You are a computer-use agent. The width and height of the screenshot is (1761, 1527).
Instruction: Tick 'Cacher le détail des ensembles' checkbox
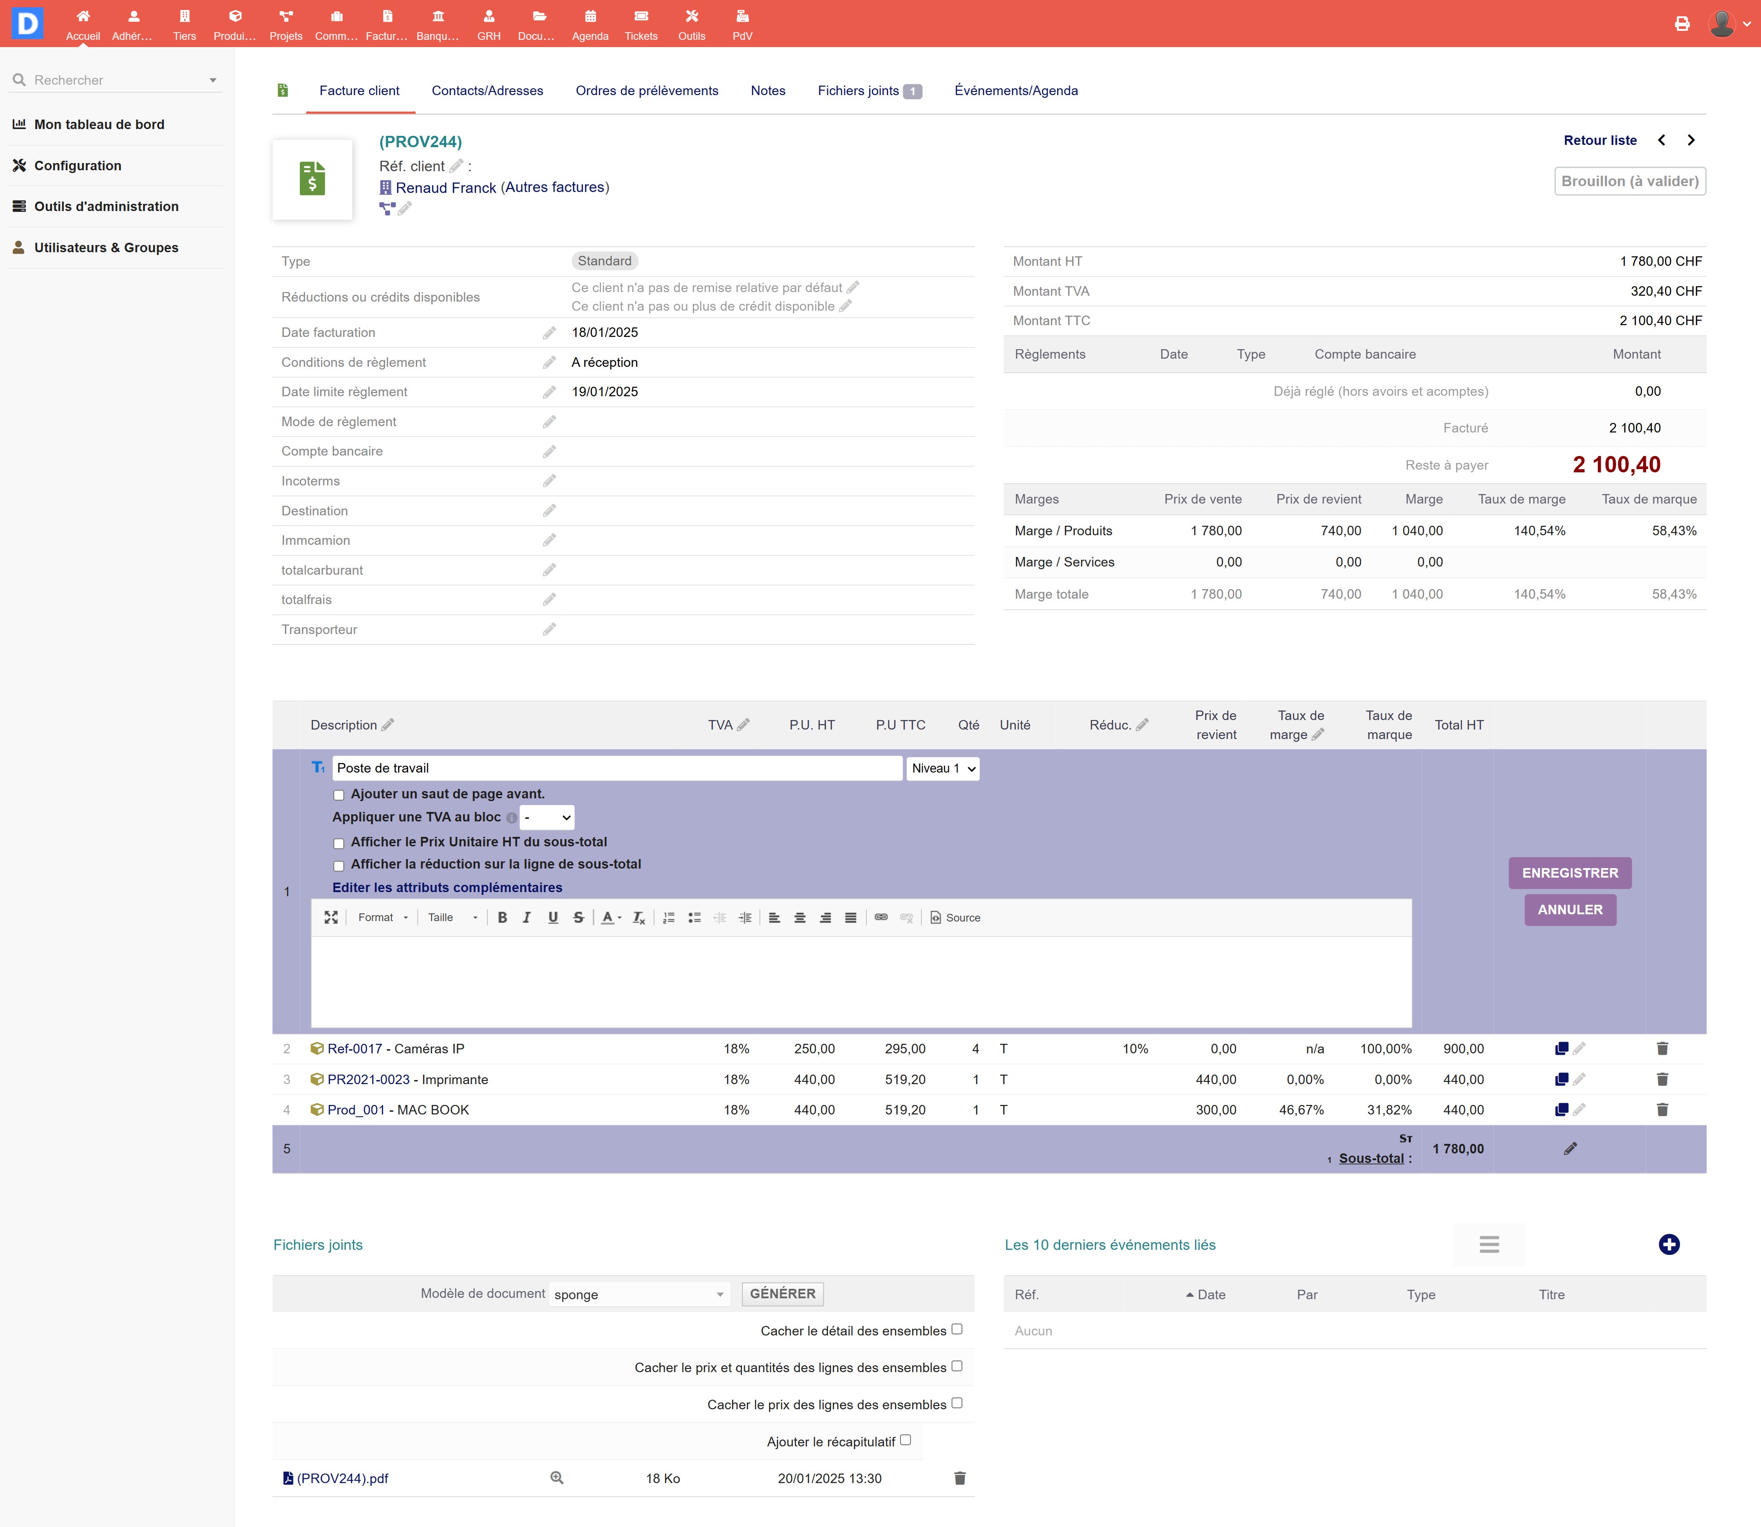coord(956,1329)
